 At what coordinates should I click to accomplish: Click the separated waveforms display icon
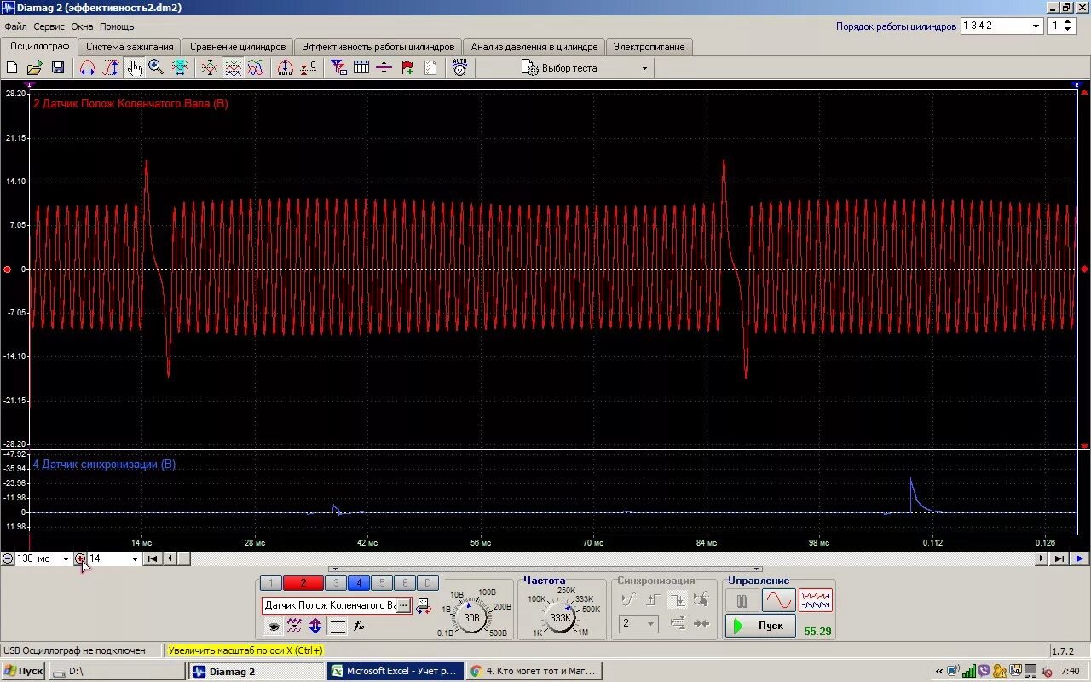point(233,67)
